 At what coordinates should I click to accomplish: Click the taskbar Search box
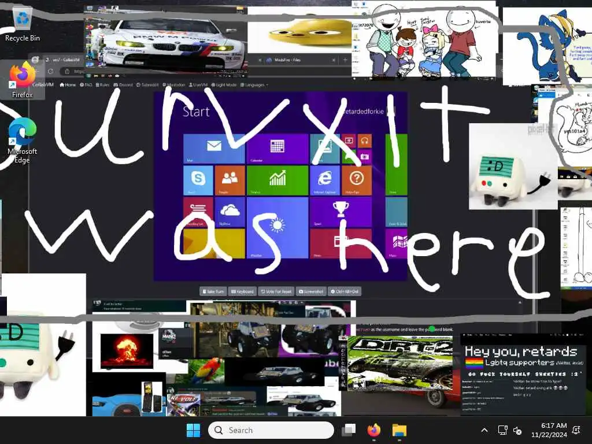tap(271, 430)
